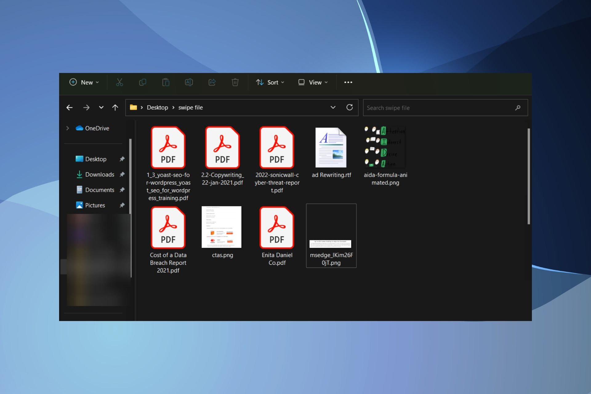The image size is (591, 394).
Task: Open Desktop in navigation pane
Action: click(95, 159)
